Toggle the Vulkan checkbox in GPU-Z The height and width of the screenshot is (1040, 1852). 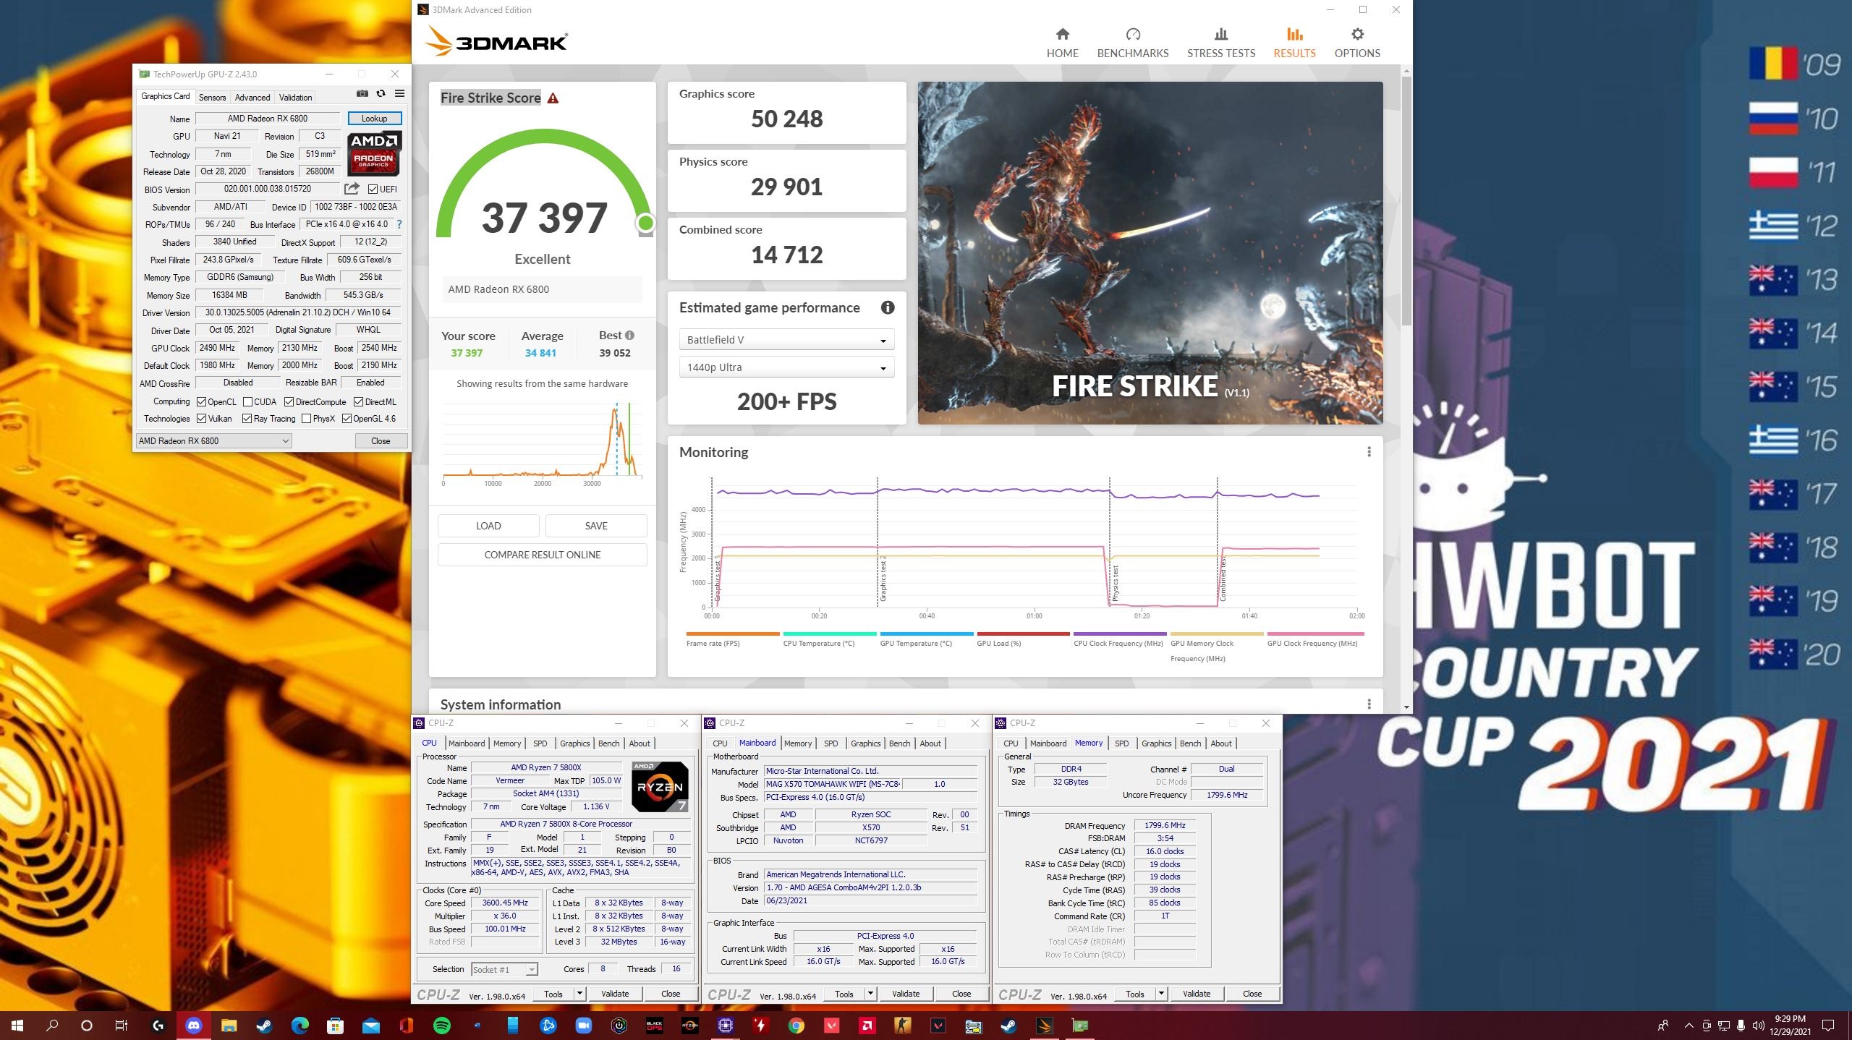pos(202,419)
